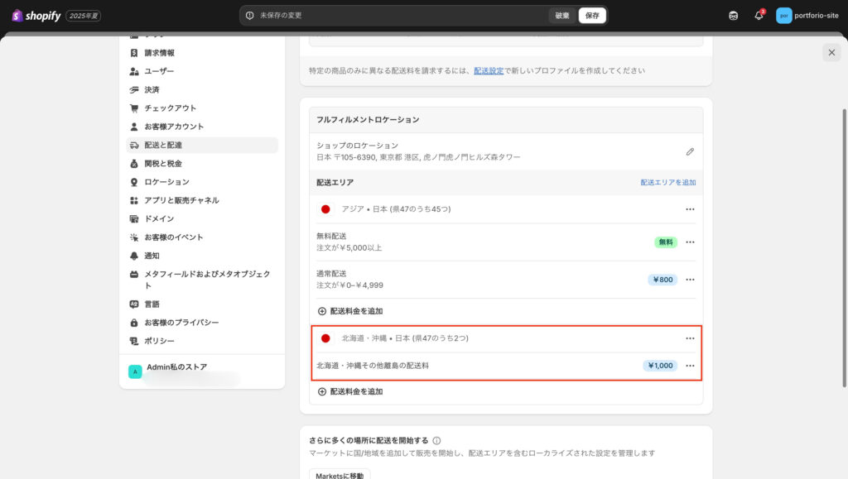
Task: Open portforio-site account avatar menu
Action: (x=783, y=16)
